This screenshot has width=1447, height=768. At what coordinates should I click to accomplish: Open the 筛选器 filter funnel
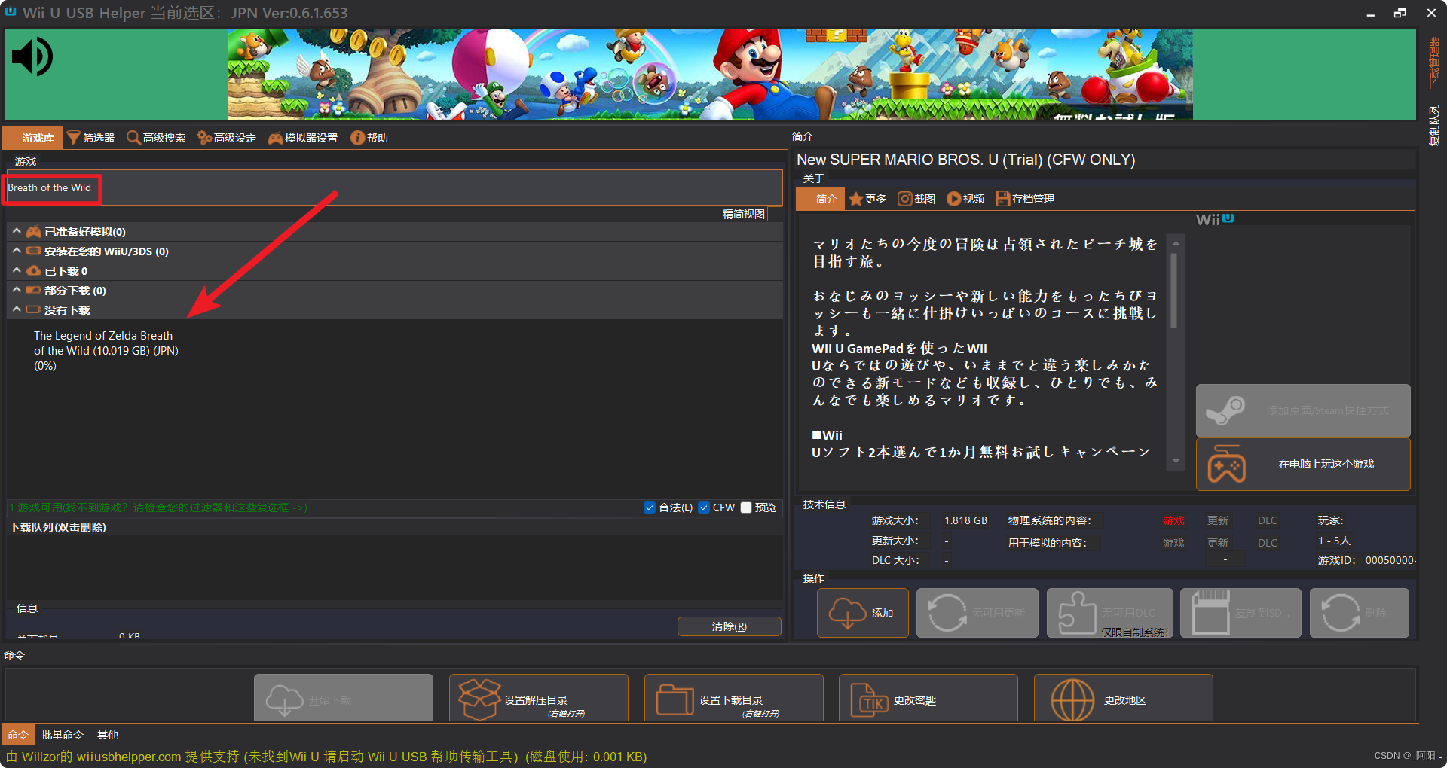point(91,138)
